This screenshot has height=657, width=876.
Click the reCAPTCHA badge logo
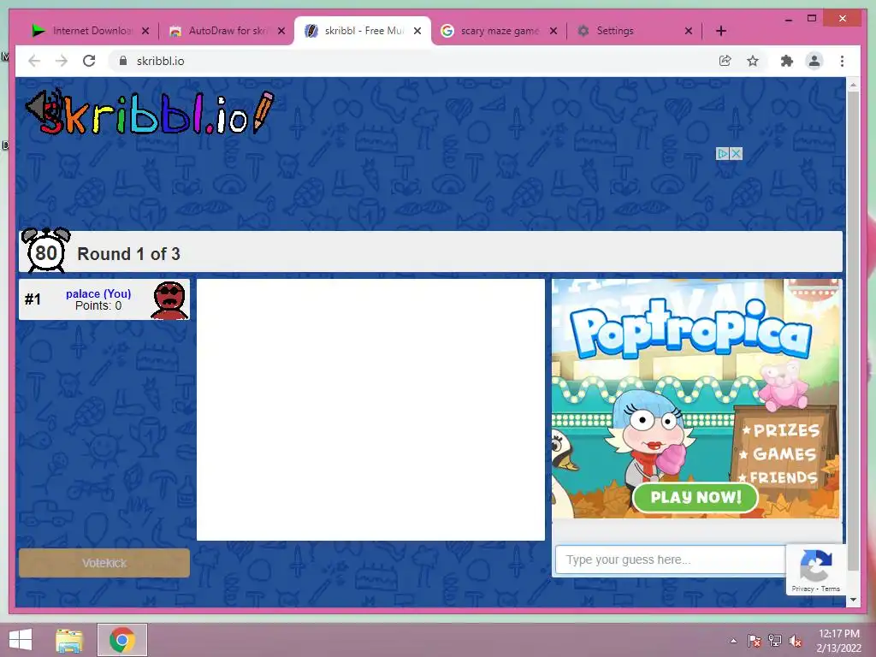tap(815, 565)
